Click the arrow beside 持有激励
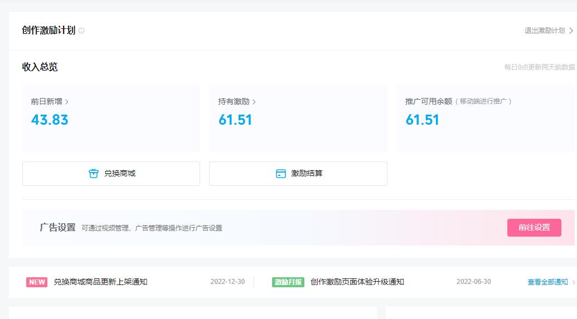The image size is (577, 319). point(254,102)
